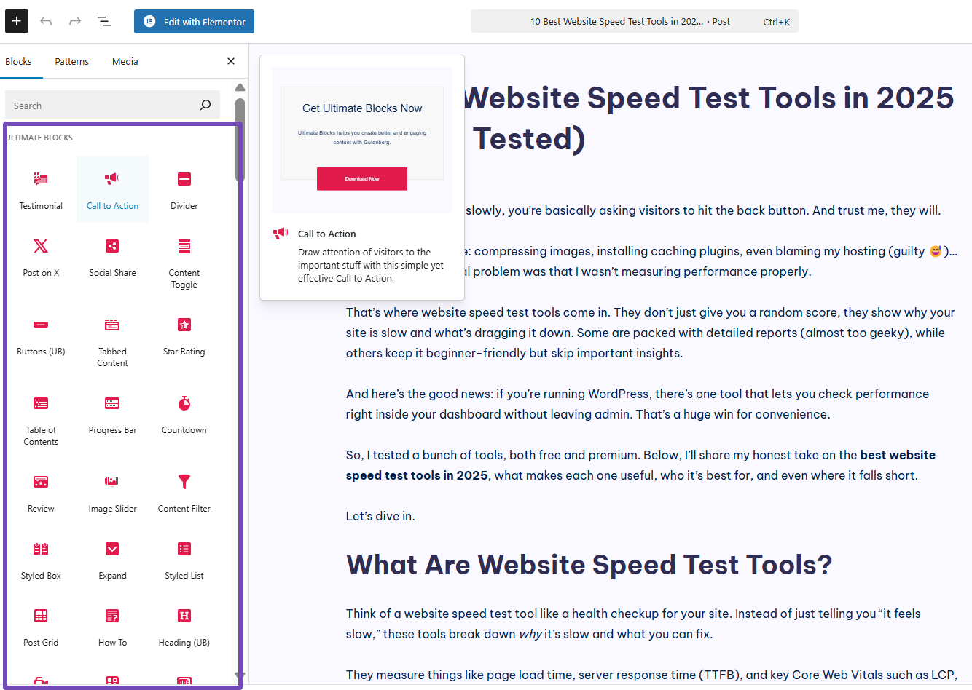The image size is (972, 690).
Task: Add the Call to Action block
Action: 112,189
